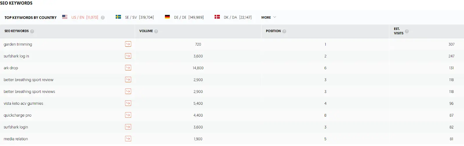
Task: Open link icon for garden trimming keyword
Action: pyautogui.click(x=128, y=44)
